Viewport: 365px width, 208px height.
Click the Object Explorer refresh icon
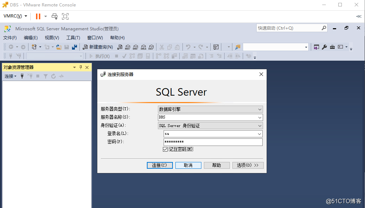click(x=53, y=76)
